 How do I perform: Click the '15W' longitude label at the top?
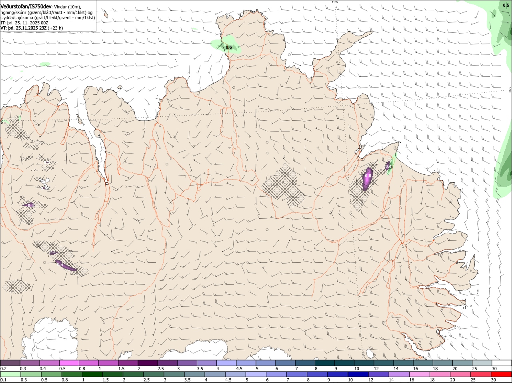pyautogui.click(x=335, y=2)
